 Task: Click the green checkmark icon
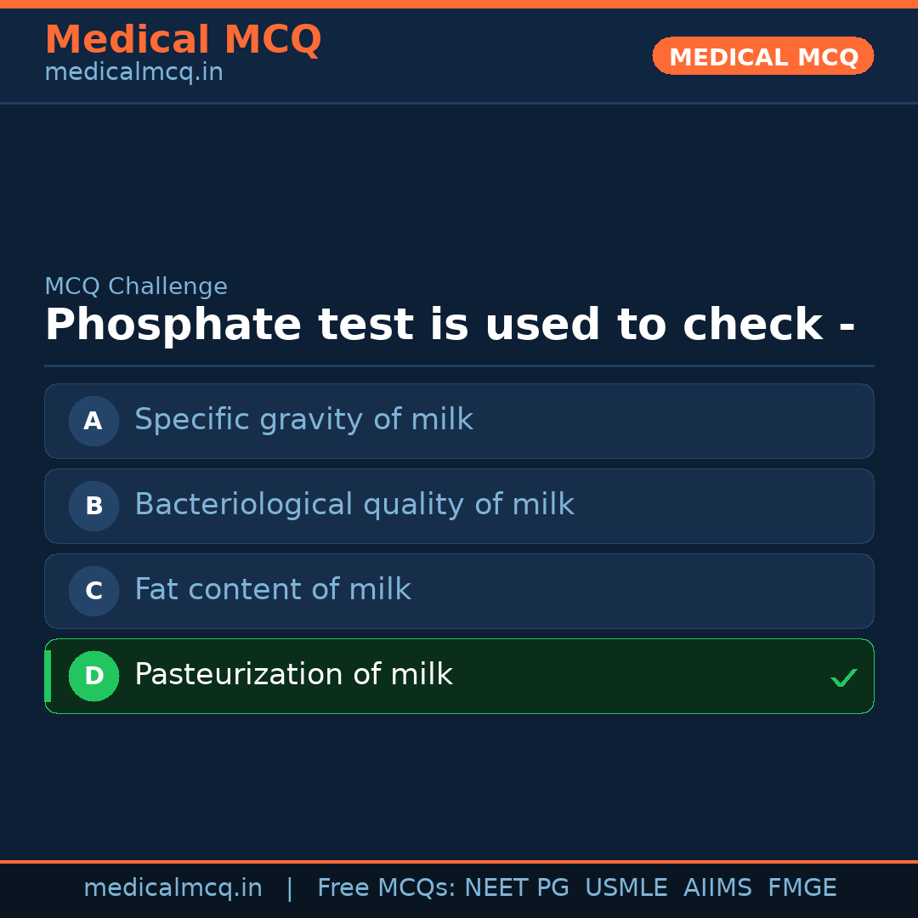(843, 677)
